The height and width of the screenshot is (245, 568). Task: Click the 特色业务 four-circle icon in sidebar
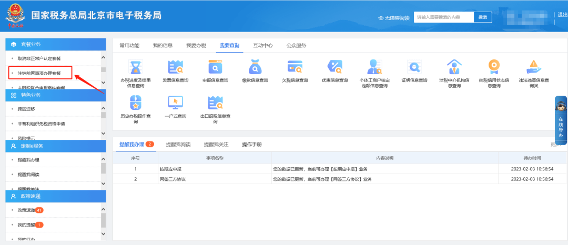pos(14,95)
